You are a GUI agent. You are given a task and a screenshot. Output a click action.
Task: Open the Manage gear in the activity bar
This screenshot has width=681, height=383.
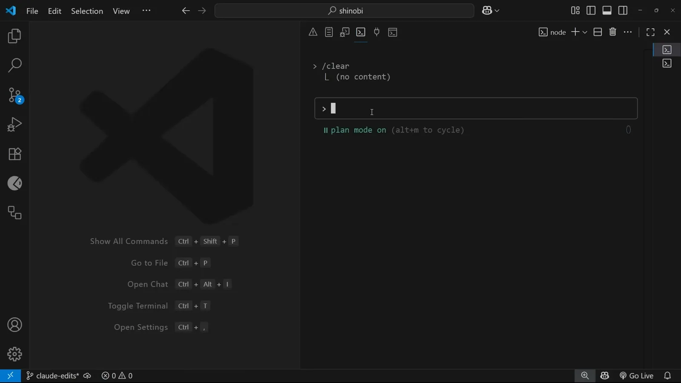(x=14, y=354)
